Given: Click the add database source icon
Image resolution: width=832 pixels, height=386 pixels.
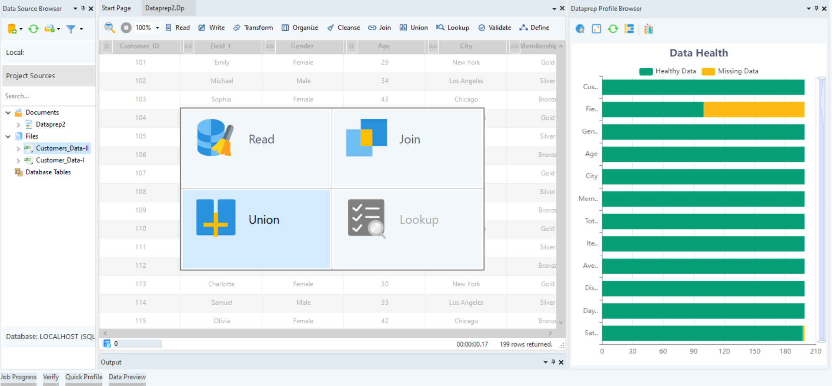Looking at the screenshot, I should pyautogui.click(x=12, y=29).
